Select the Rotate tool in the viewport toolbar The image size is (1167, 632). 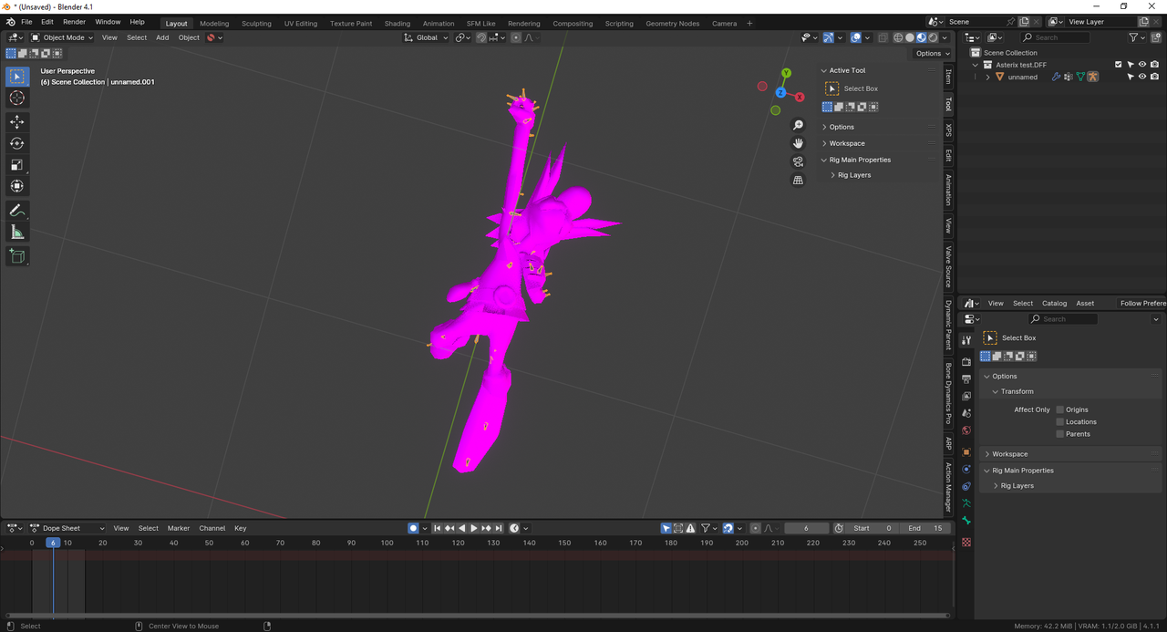coord(17,143)
